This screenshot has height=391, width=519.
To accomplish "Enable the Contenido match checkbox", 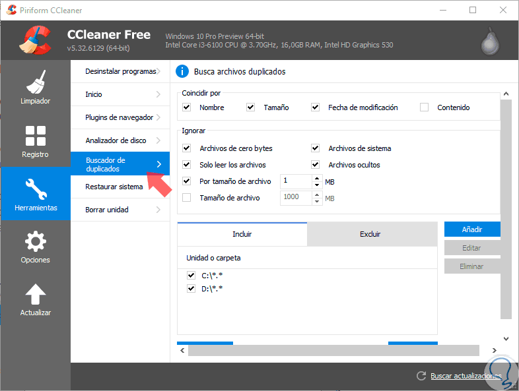I will coord(424,107).
